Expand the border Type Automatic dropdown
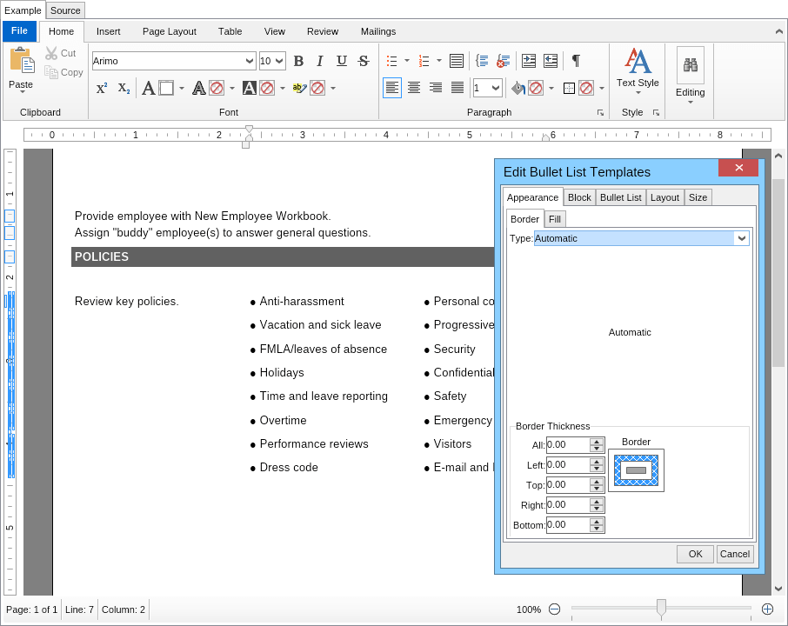The width and height of the screenshot is (788, 626). click(741, 238)
